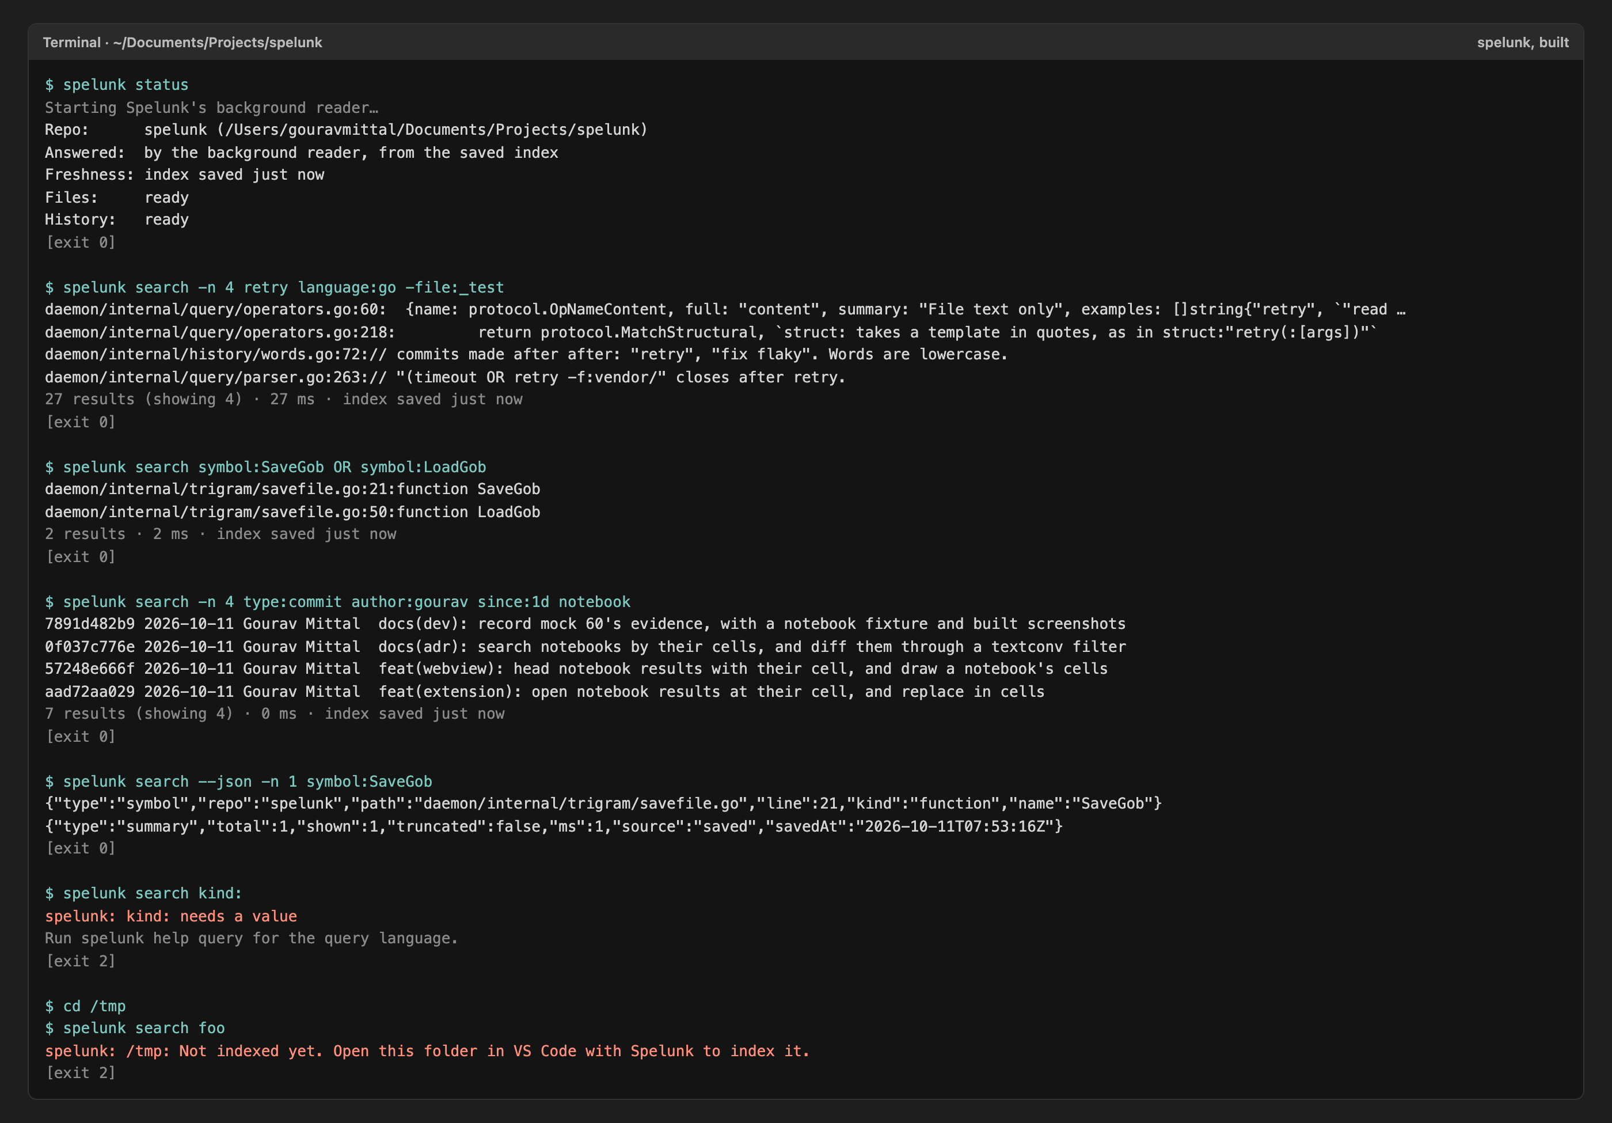Click the type:commit author:gourav search command

[x=338, y=602]
